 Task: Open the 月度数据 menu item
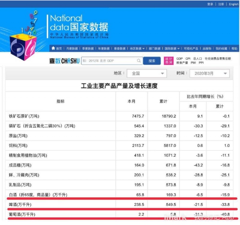72,48
